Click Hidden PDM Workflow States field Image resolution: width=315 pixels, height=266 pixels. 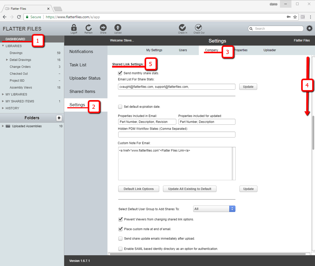177,135
